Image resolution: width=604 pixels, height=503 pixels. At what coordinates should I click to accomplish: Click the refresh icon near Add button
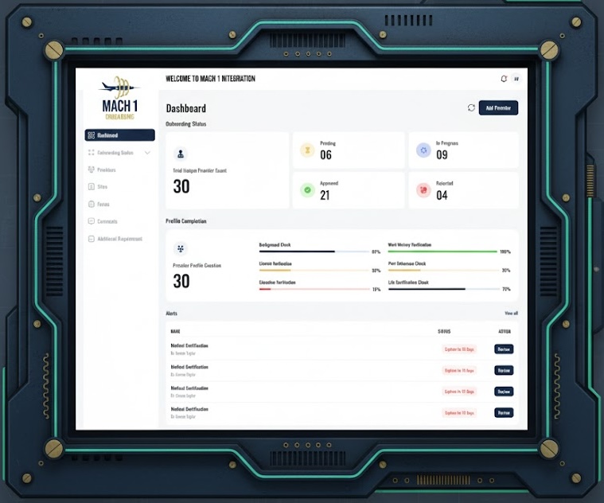pos(471,107)
